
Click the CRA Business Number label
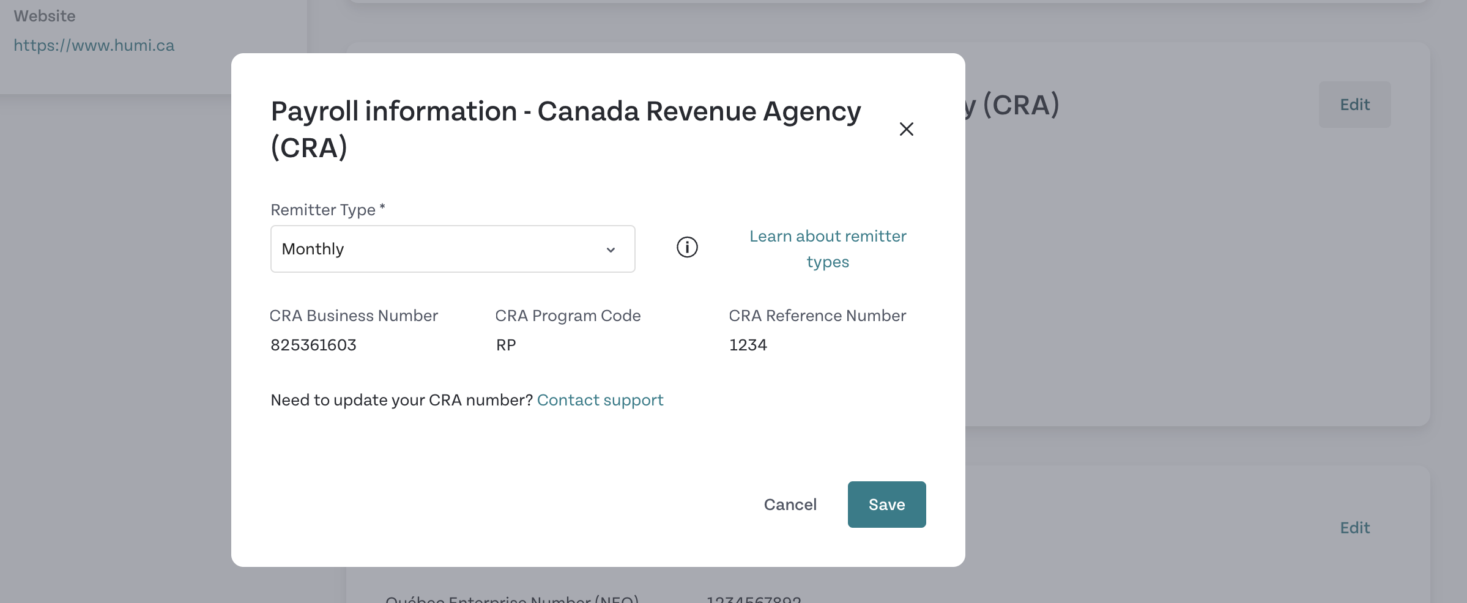tap(354, 316)
